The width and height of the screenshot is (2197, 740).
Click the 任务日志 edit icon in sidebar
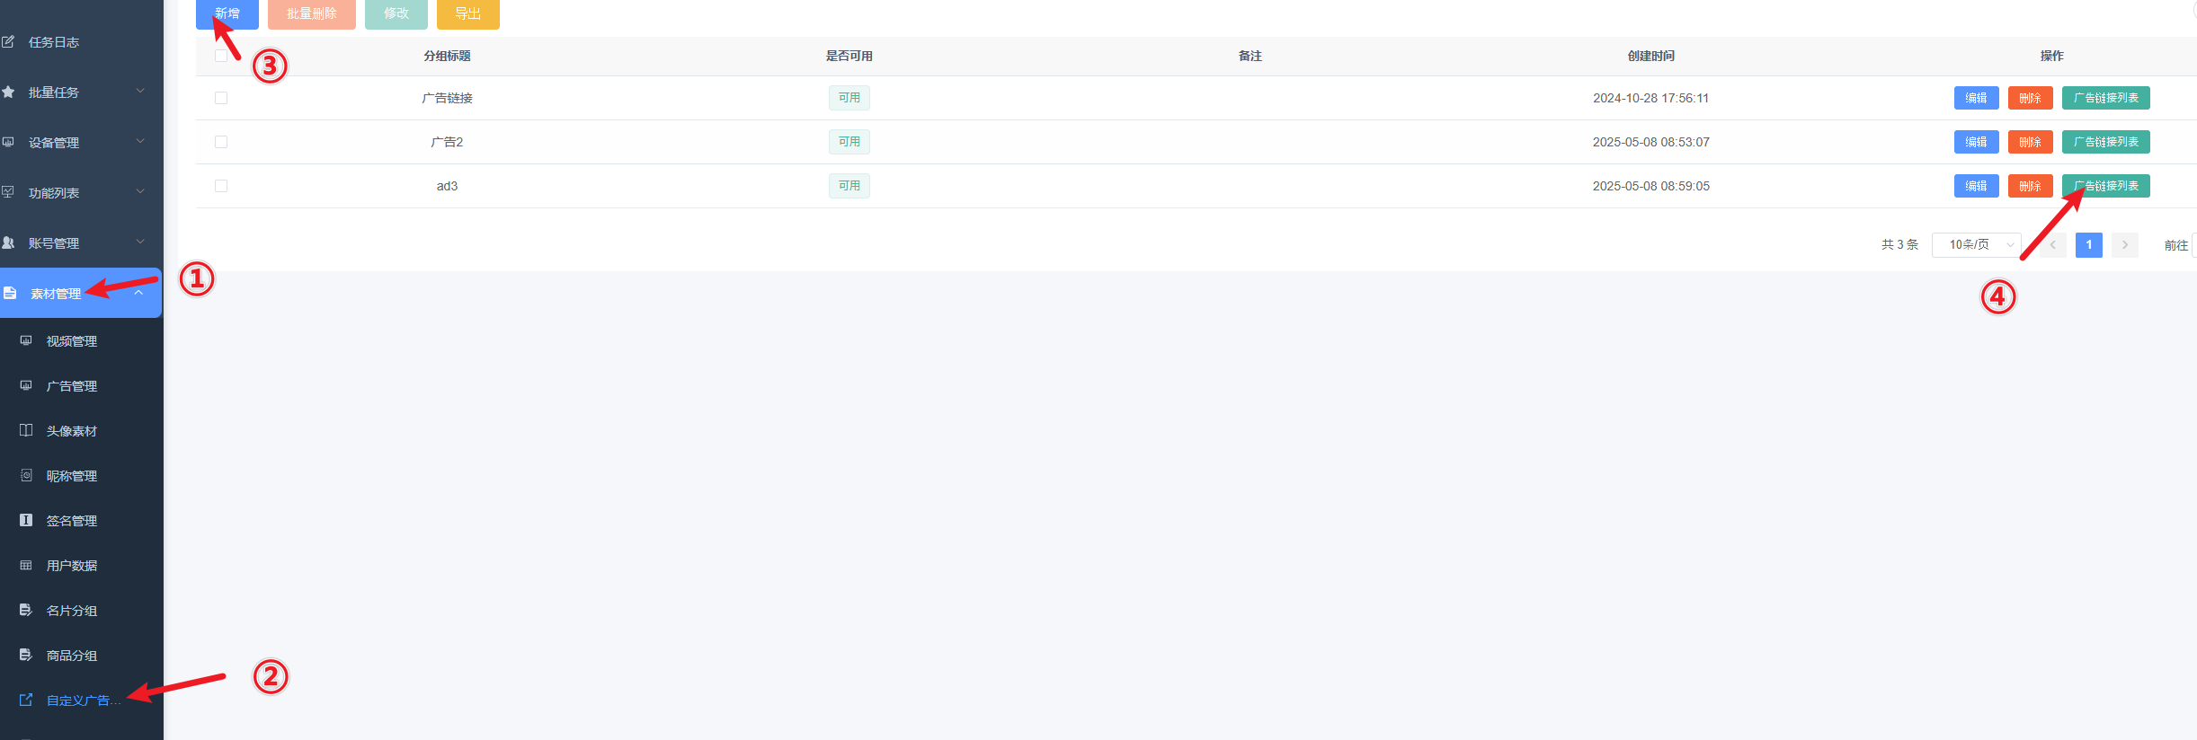pos(8,41)
